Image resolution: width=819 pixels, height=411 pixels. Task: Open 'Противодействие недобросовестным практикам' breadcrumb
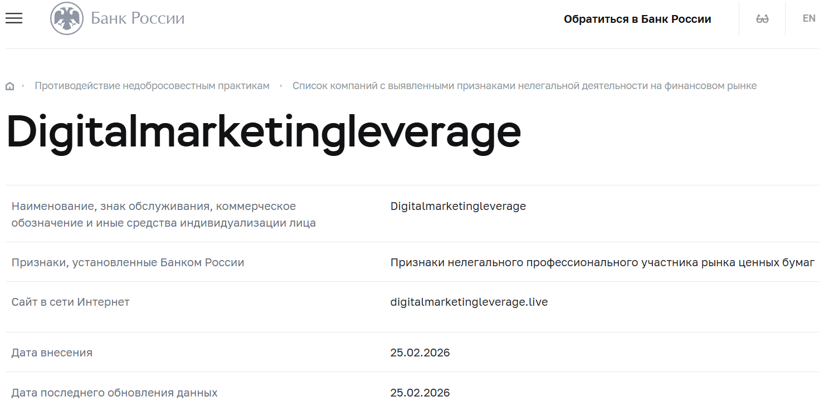click(152, 85)
